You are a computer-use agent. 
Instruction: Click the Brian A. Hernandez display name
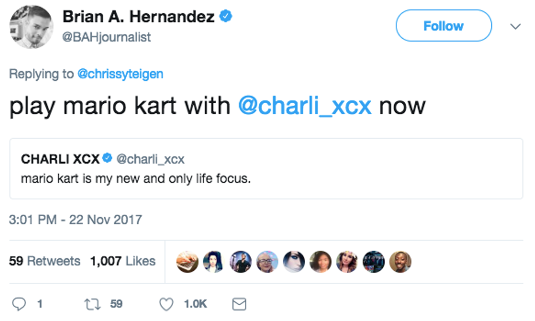tap(138, 17)
